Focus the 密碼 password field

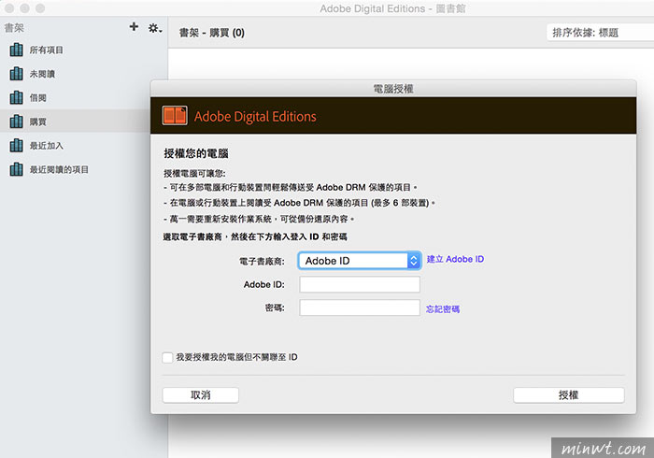tap(360, 308)
